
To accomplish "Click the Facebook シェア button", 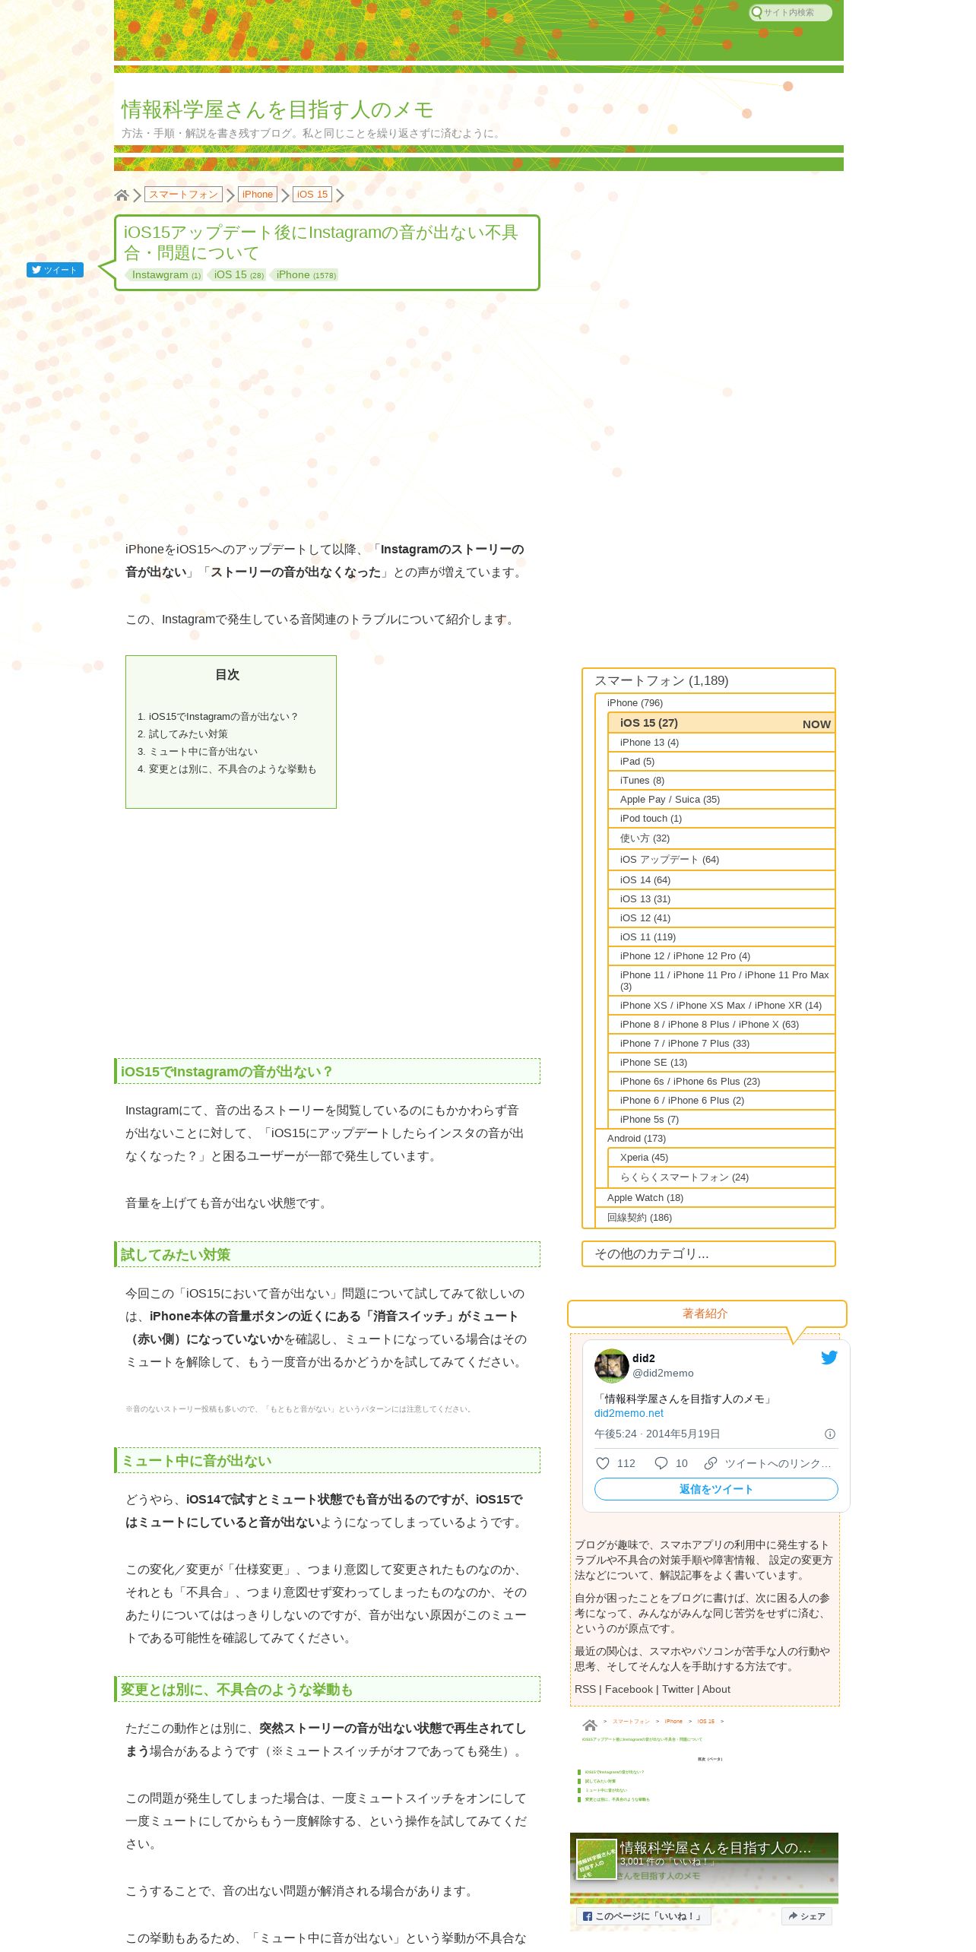I will coord(807,1916).
